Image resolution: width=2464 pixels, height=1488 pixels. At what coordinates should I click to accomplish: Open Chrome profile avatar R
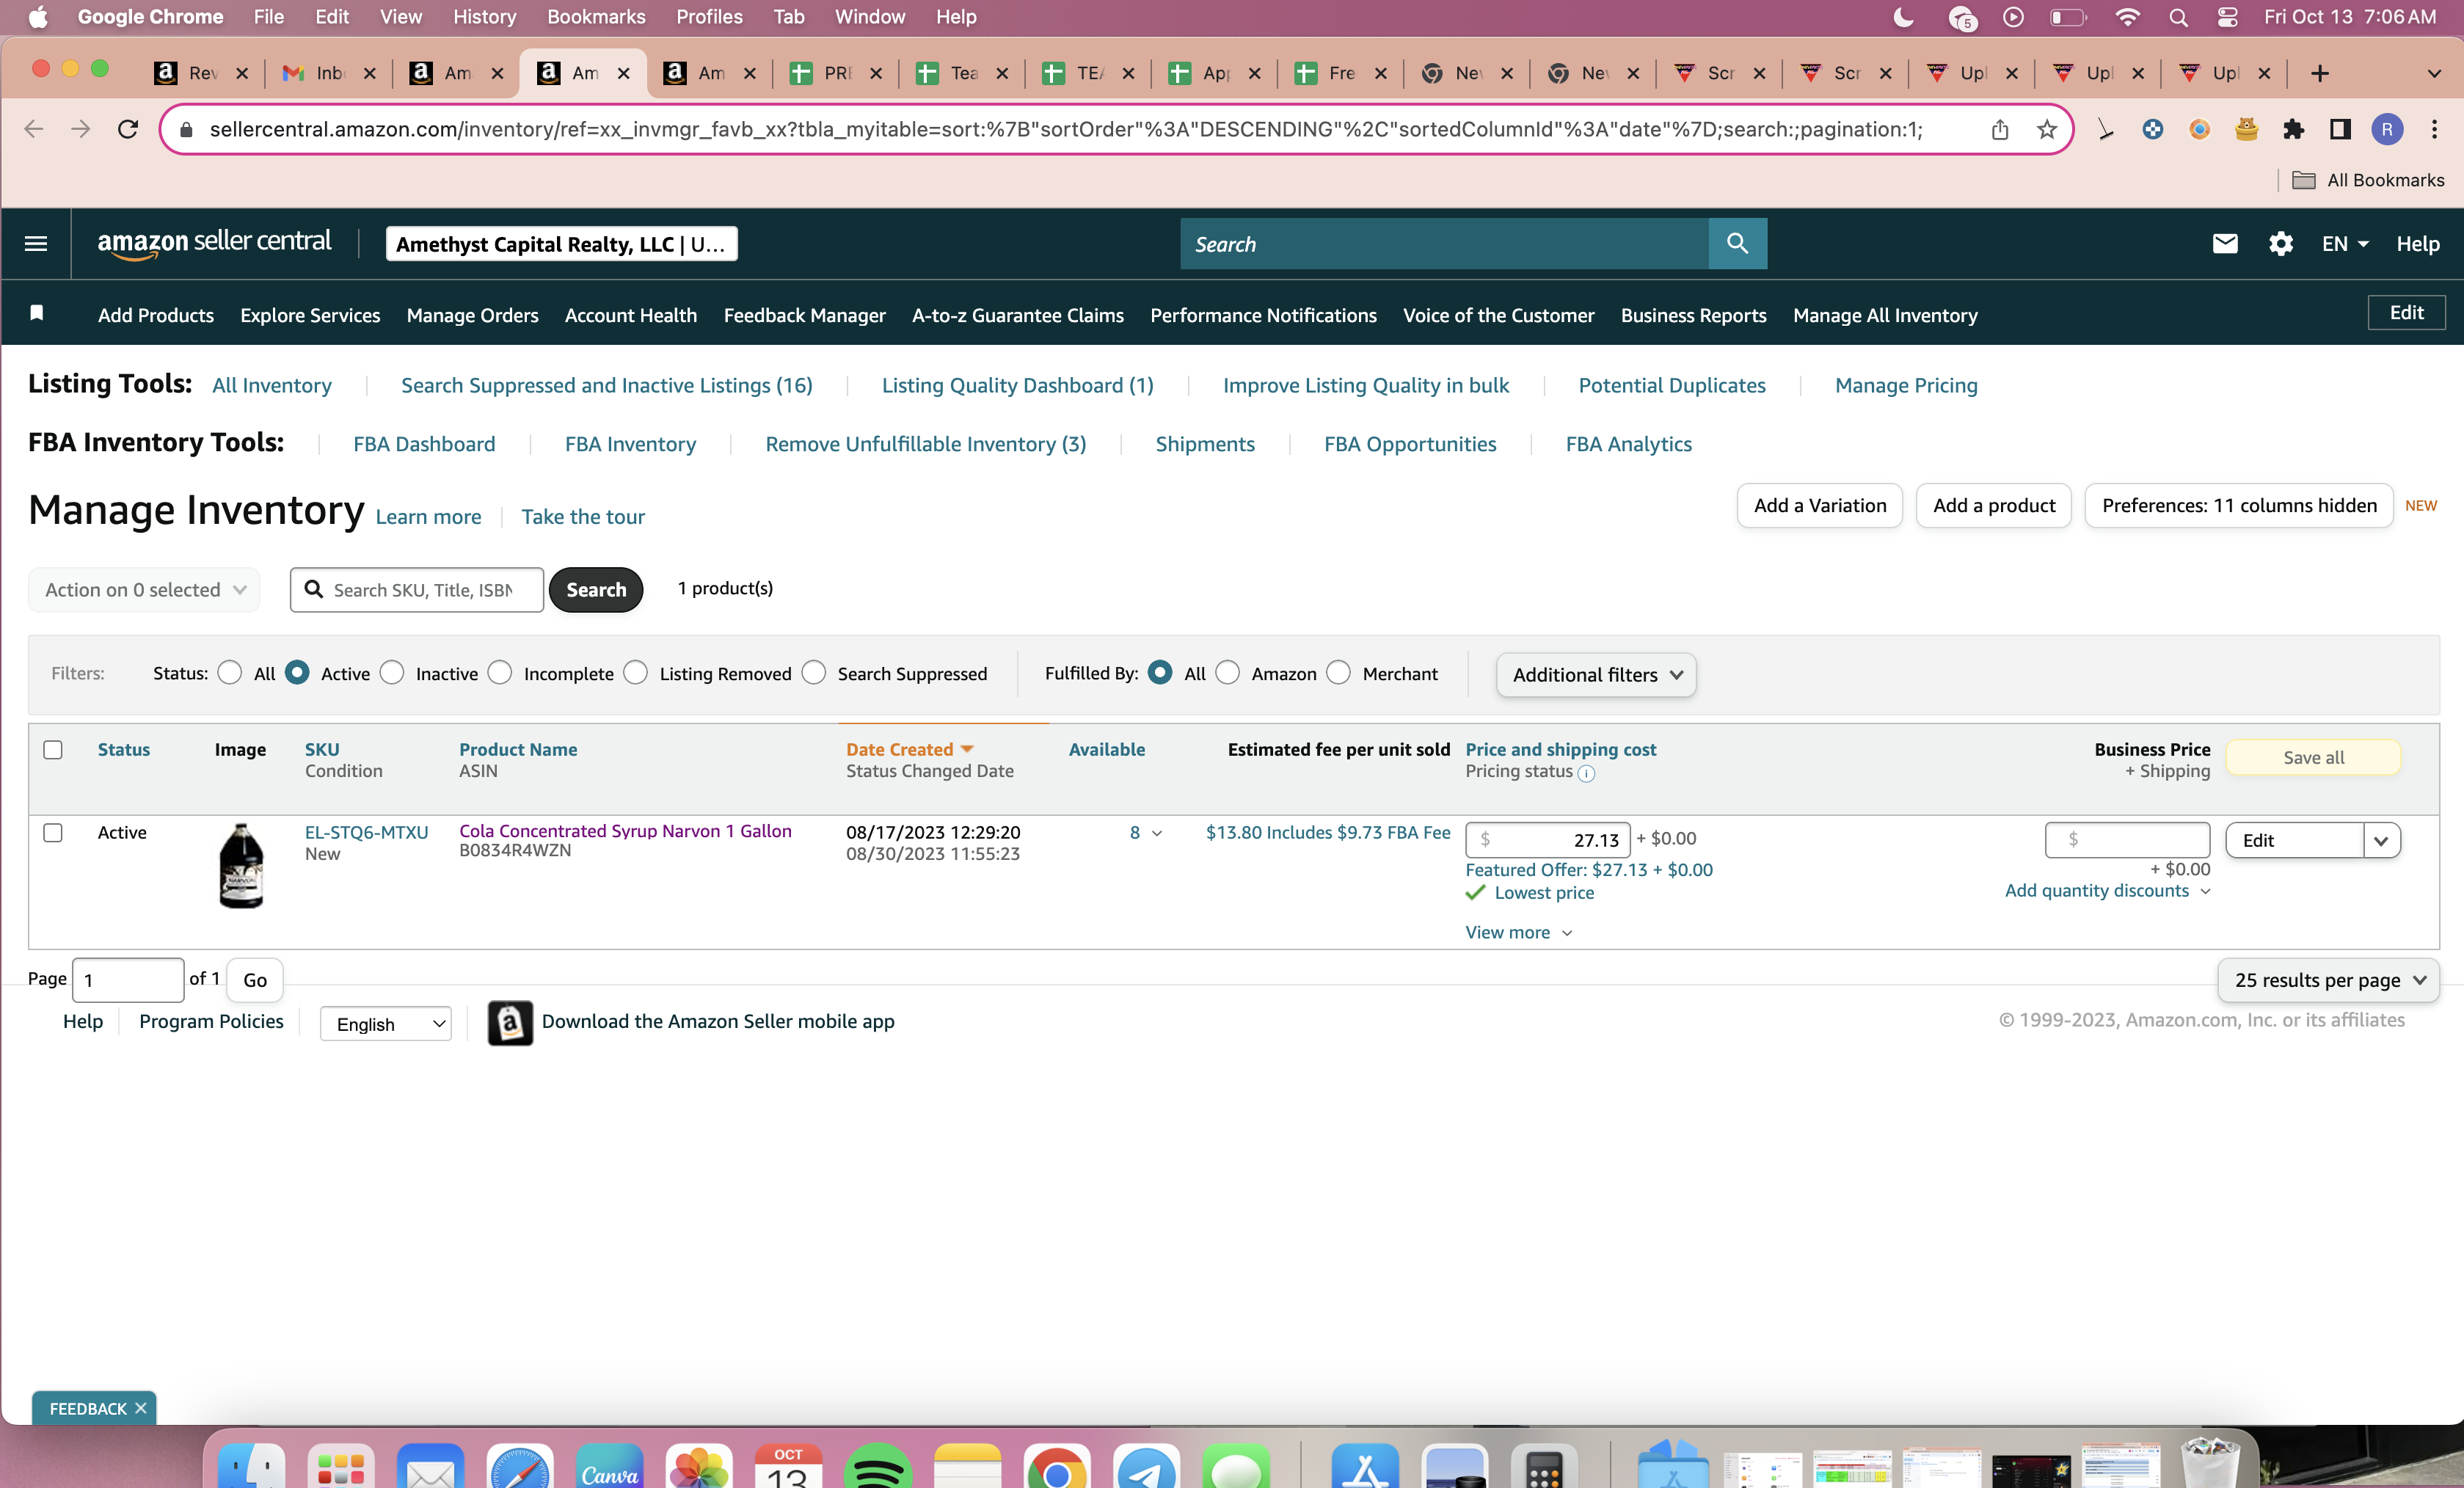click(x=2387, y=129)
